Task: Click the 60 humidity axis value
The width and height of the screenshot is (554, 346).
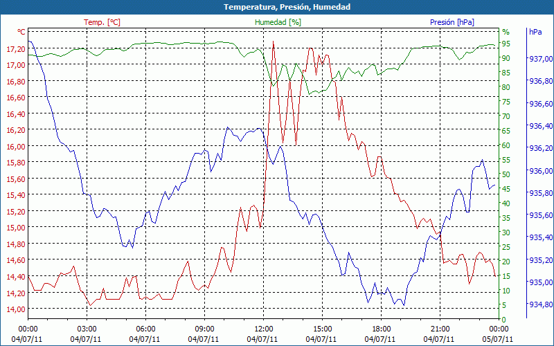Action: click(506, 145)
